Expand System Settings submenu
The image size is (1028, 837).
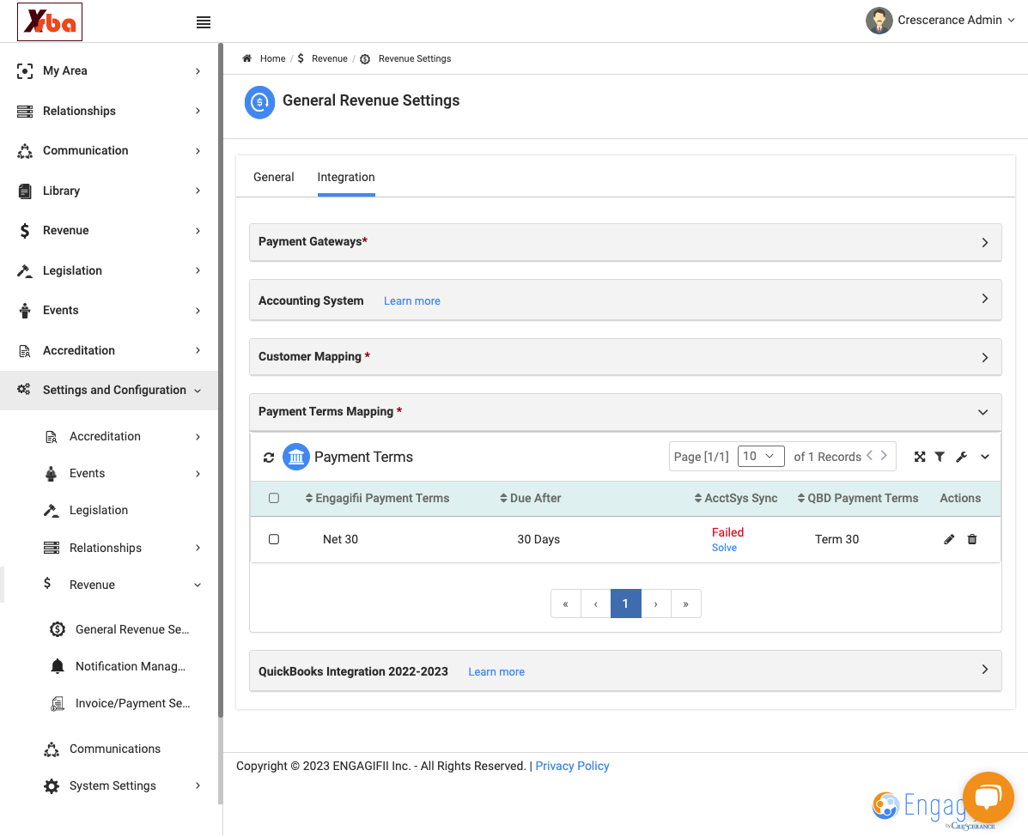coord(122,785)
